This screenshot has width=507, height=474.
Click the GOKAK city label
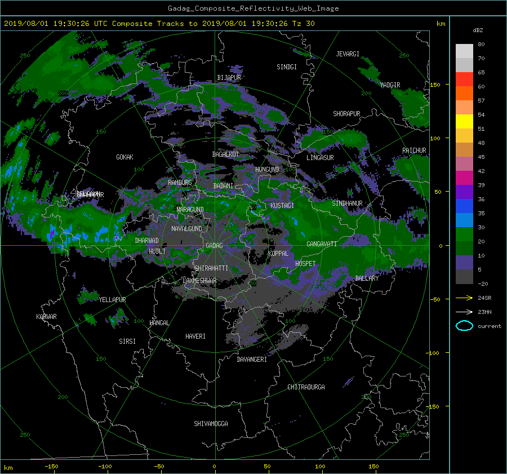tap(124, 157)
